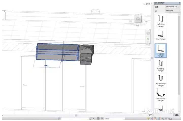183x121 pixels.
Task: Click the selected rectangular duct segment
Action: pyautogui.click(x=57, y=52)
